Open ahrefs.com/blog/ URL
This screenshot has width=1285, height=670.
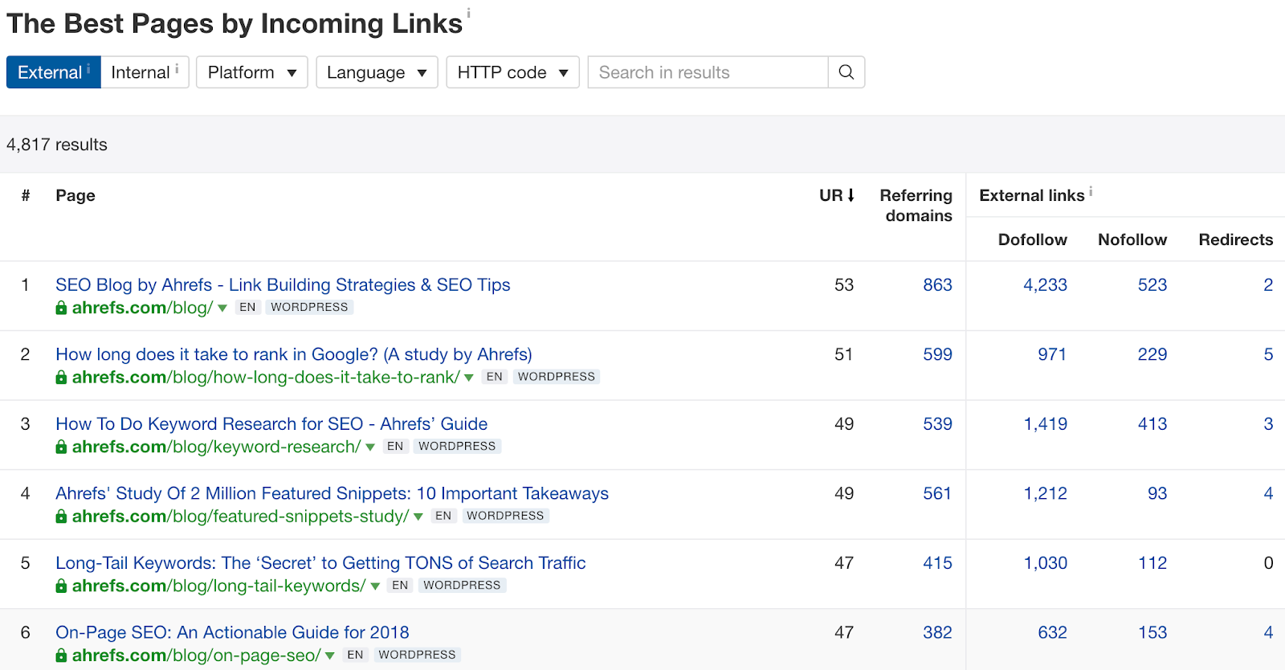(x=143, y=308)
